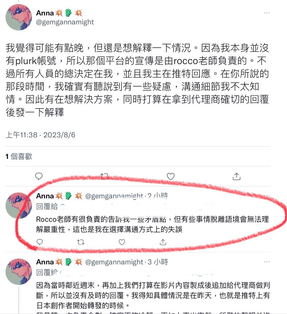Image resolution: width=287 pixels, height=314 pixels.
Task: Like the main tweet with heart icon
Action: pos(171,176)
